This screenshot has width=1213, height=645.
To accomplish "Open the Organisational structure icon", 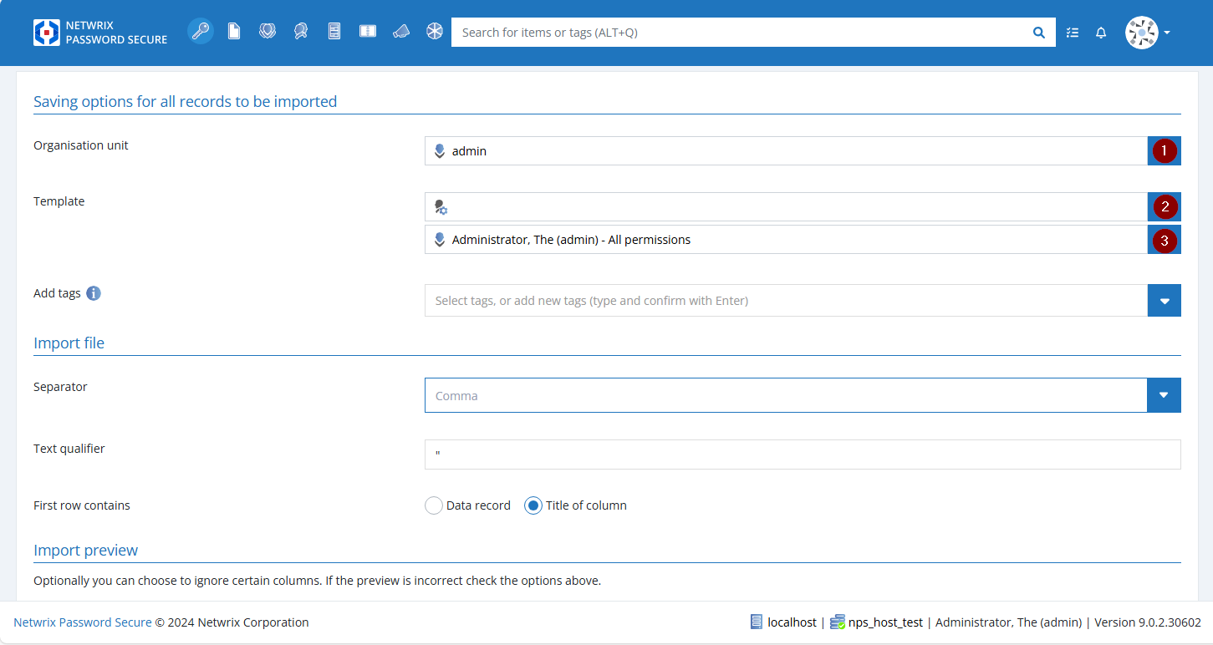I will click(x=268, y=32).
